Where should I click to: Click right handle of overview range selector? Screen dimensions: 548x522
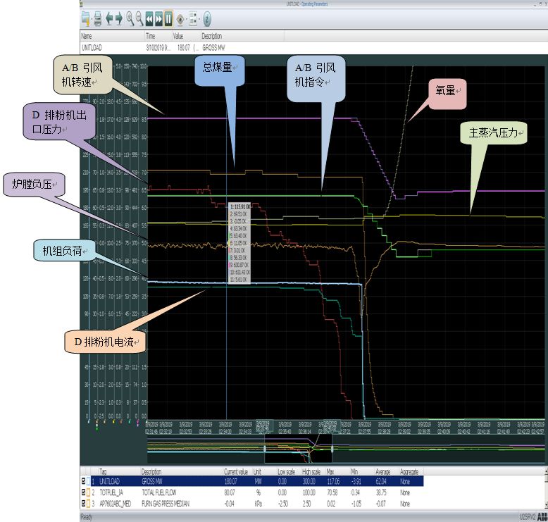tap(332, 448)
